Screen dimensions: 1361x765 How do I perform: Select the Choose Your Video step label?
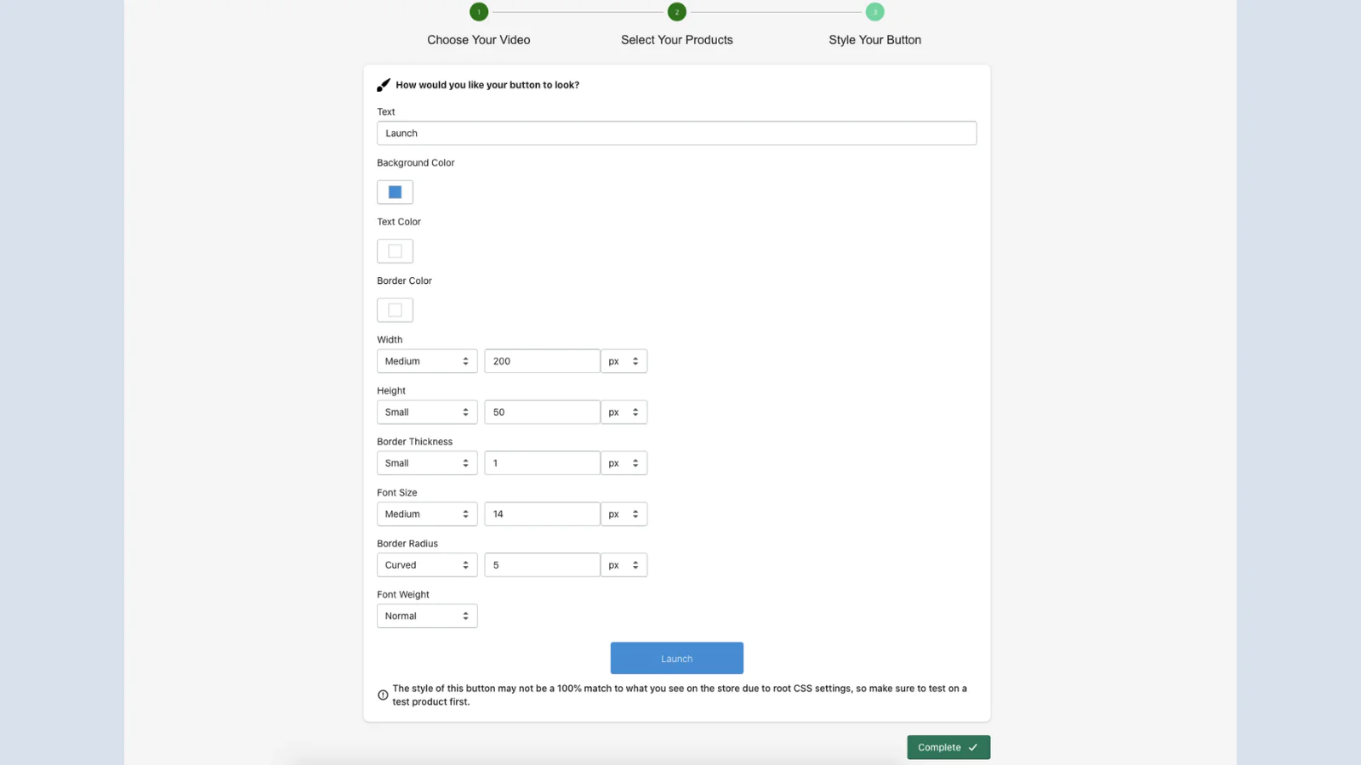tap(478, 40)
